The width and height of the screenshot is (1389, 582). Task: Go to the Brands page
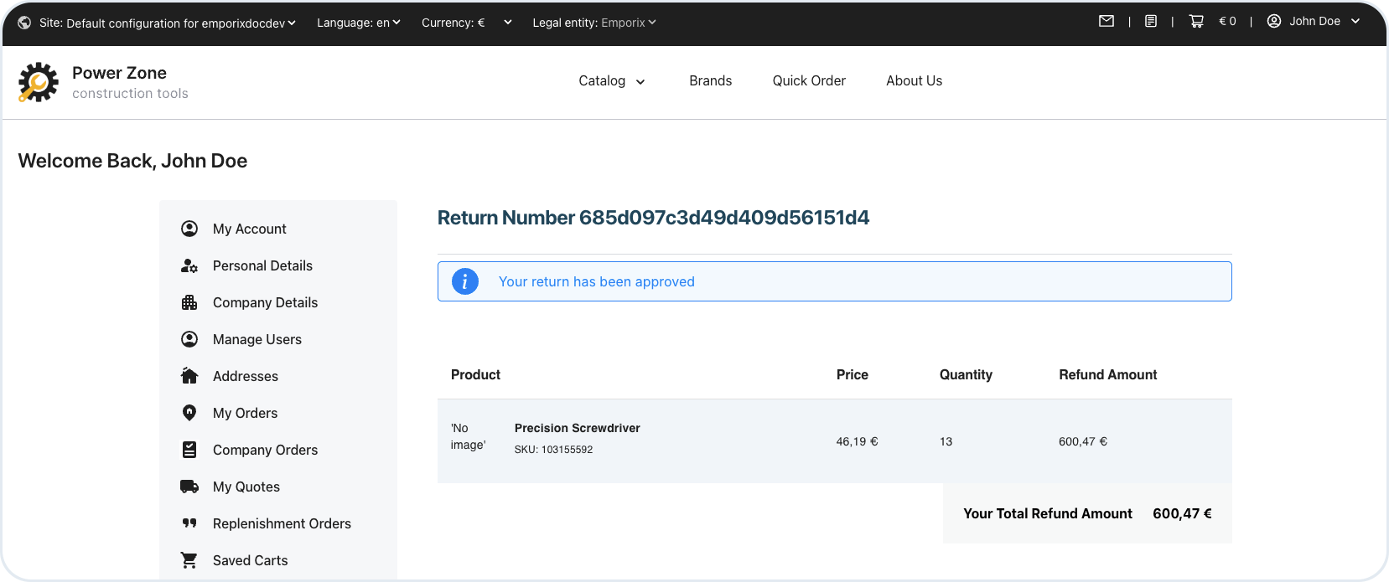(x=710, y=81)
